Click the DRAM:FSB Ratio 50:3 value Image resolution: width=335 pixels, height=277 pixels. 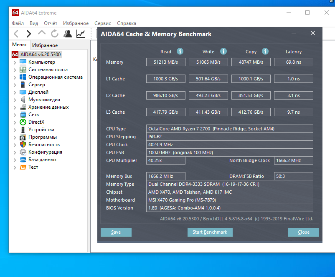294,176
